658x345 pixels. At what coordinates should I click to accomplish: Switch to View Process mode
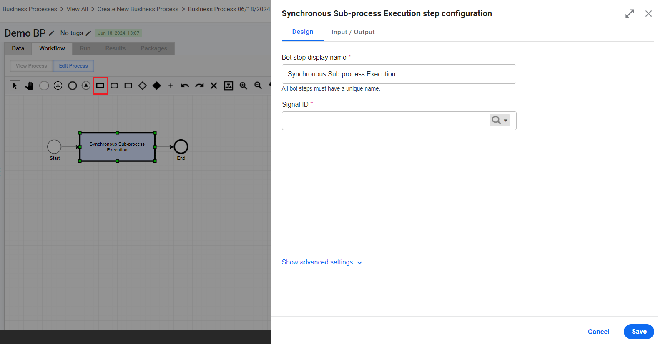point(31,66)
